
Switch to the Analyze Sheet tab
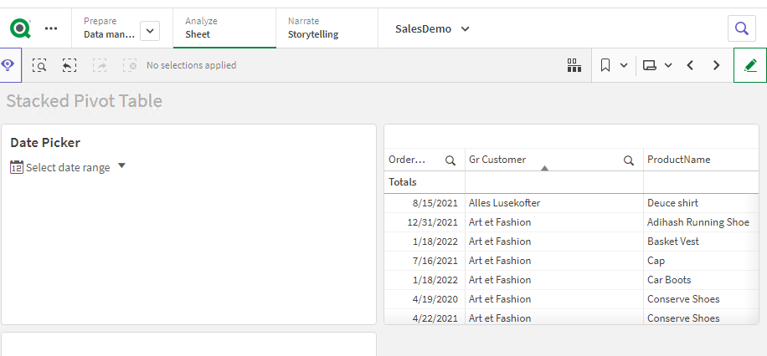point(224,28)
